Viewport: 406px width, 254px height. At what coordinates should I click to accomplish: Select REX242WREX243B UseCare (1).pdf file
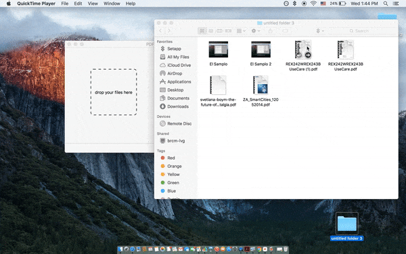coord(303,56)
